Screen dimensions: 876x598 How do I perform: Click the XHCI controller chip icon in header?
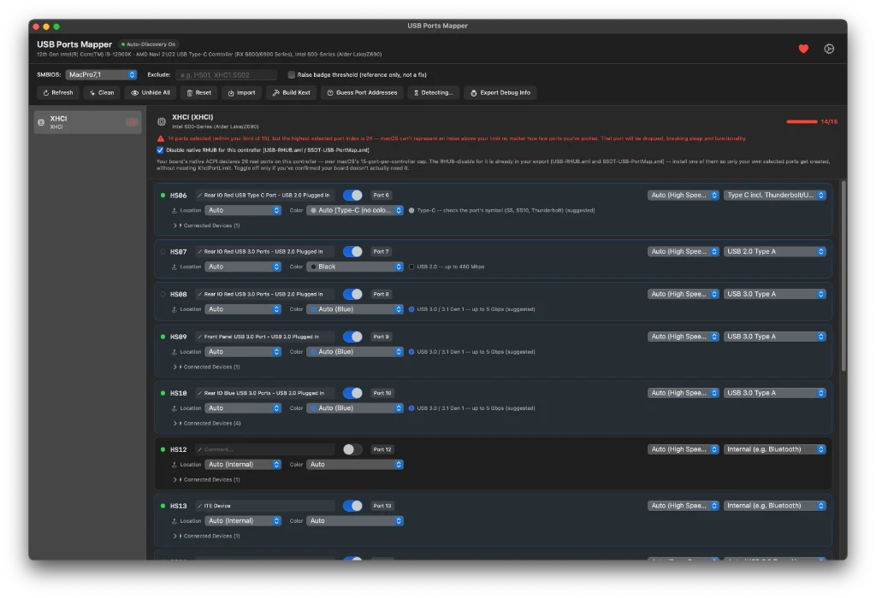coord(162,121)
